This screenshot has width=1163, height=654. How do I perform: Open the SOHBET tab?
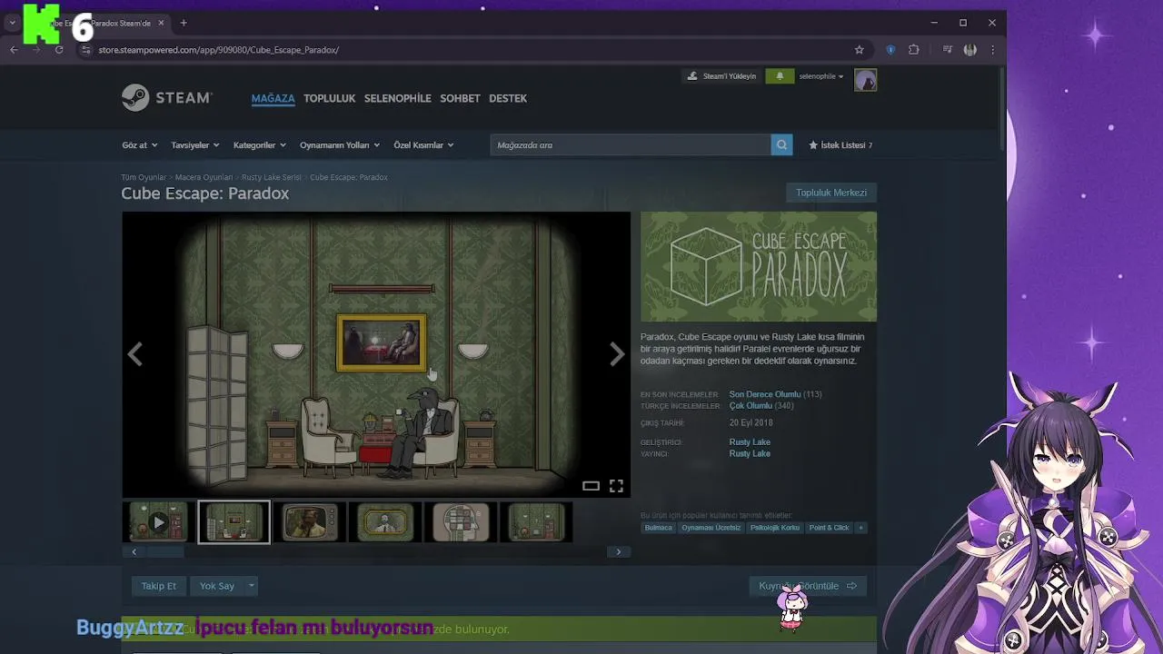(x=460, y=98)
